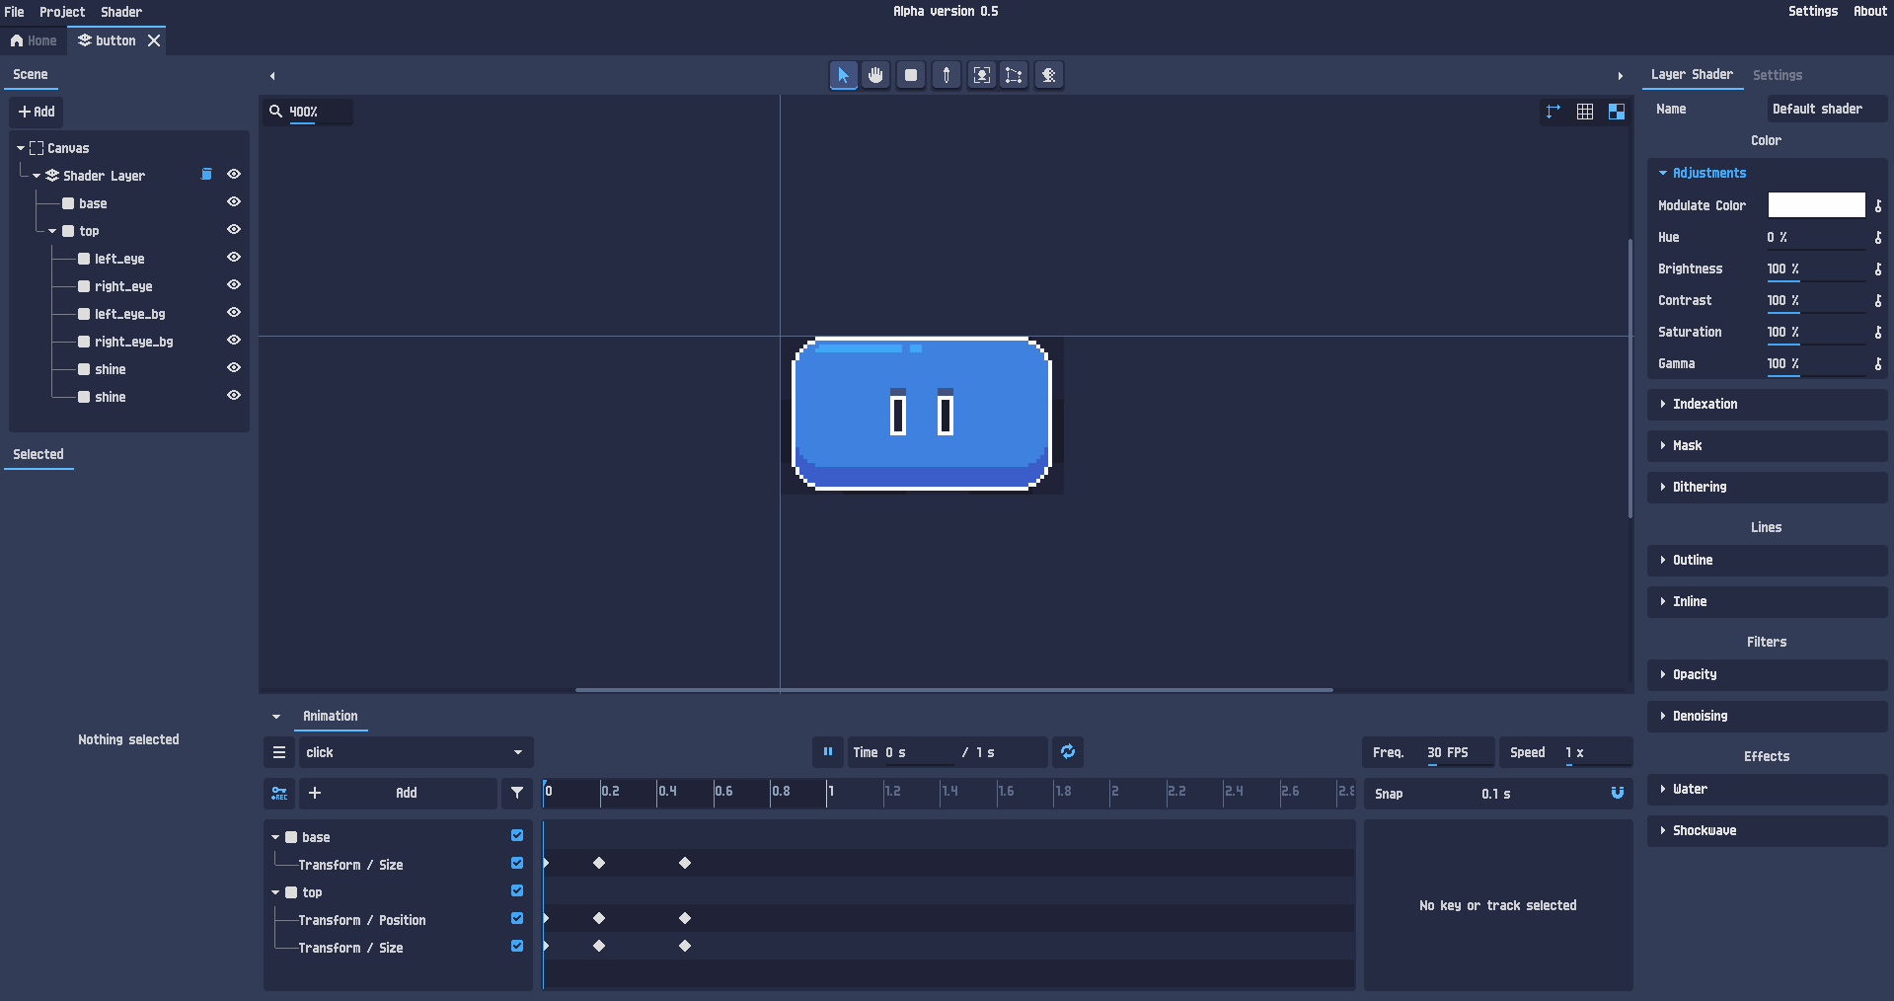This screenshot has width=1894, height=1001.
Task: Toggle the canvas grid icon
Action: point(1585,112)
